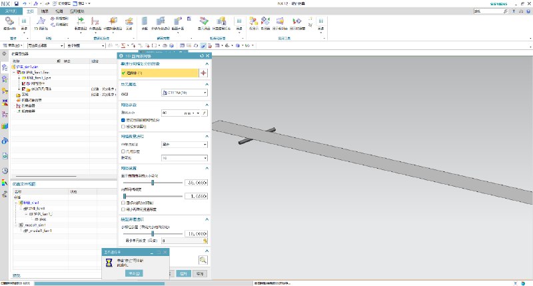Click the Cancel button in mesh dialog
533x286 pixels.
[200, 274]
